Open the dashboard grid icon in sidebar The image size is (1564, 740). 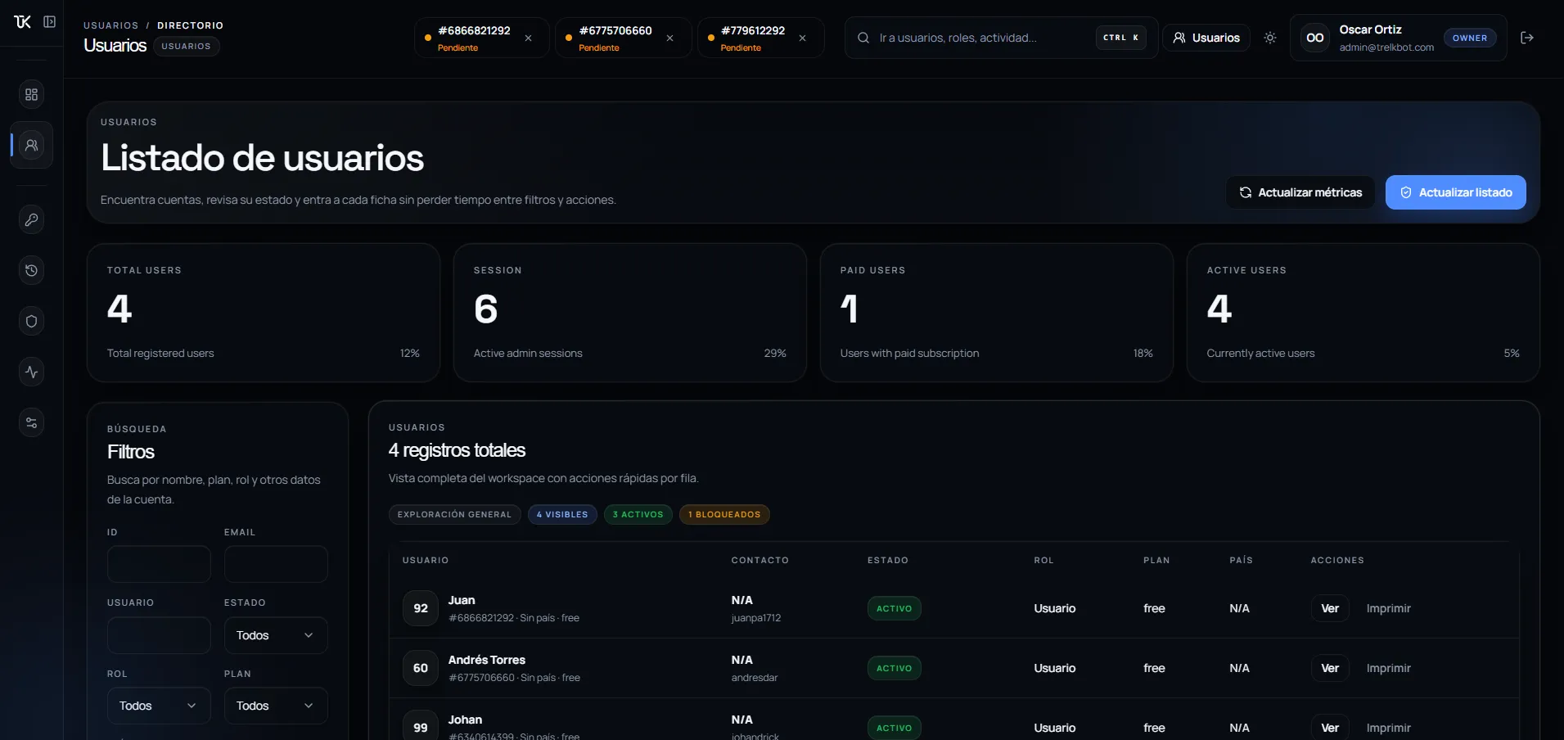point(31,94)
